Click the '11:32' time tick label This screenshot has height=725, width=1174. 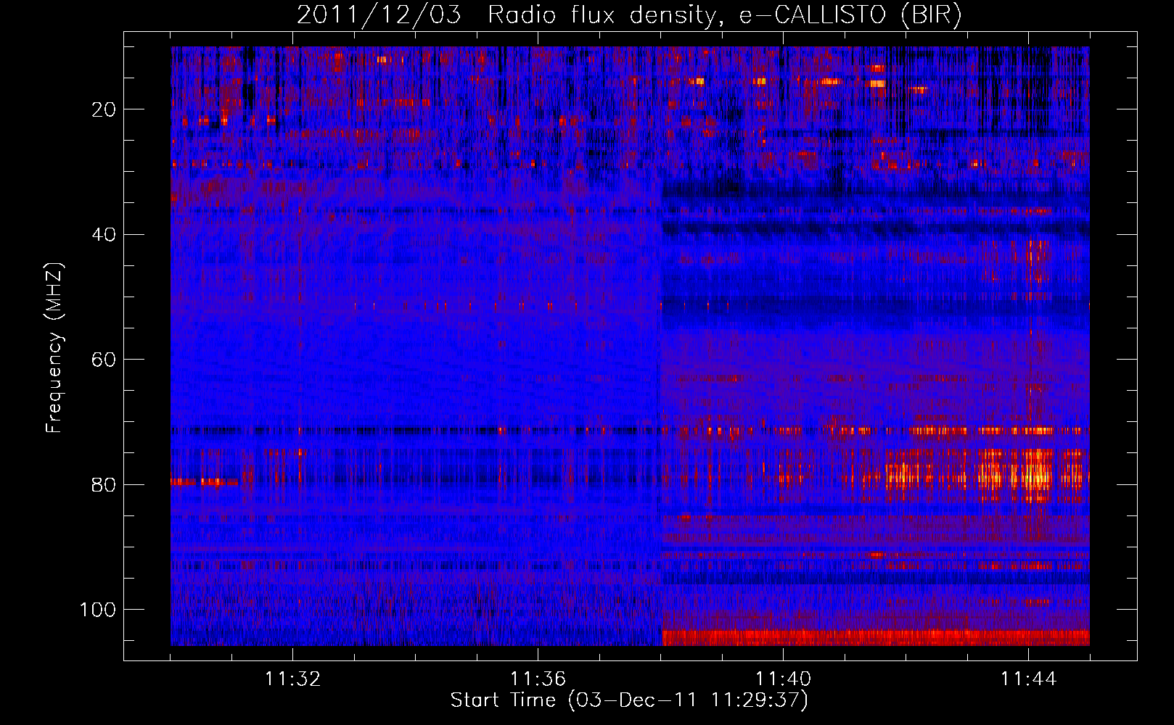coord(293,679)
